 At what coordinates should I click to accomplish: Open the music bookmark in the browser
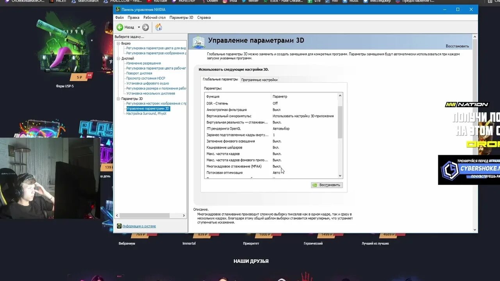(x=351, y=1)
